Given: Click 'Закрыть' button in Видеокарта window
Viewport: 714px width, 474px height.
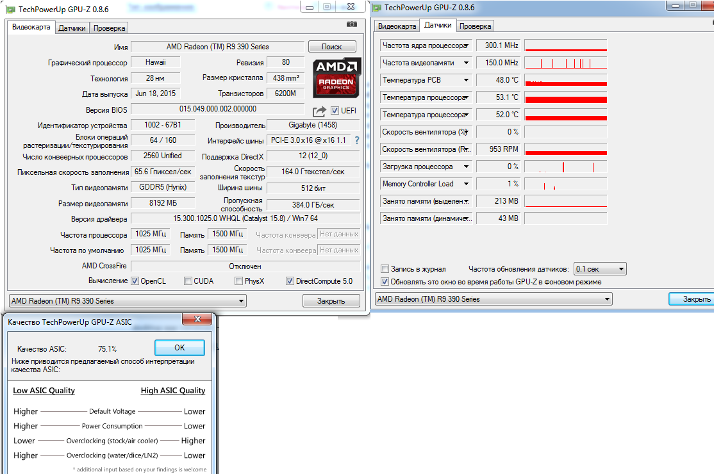Looking at the screenshot, I should tap(331, 300).
